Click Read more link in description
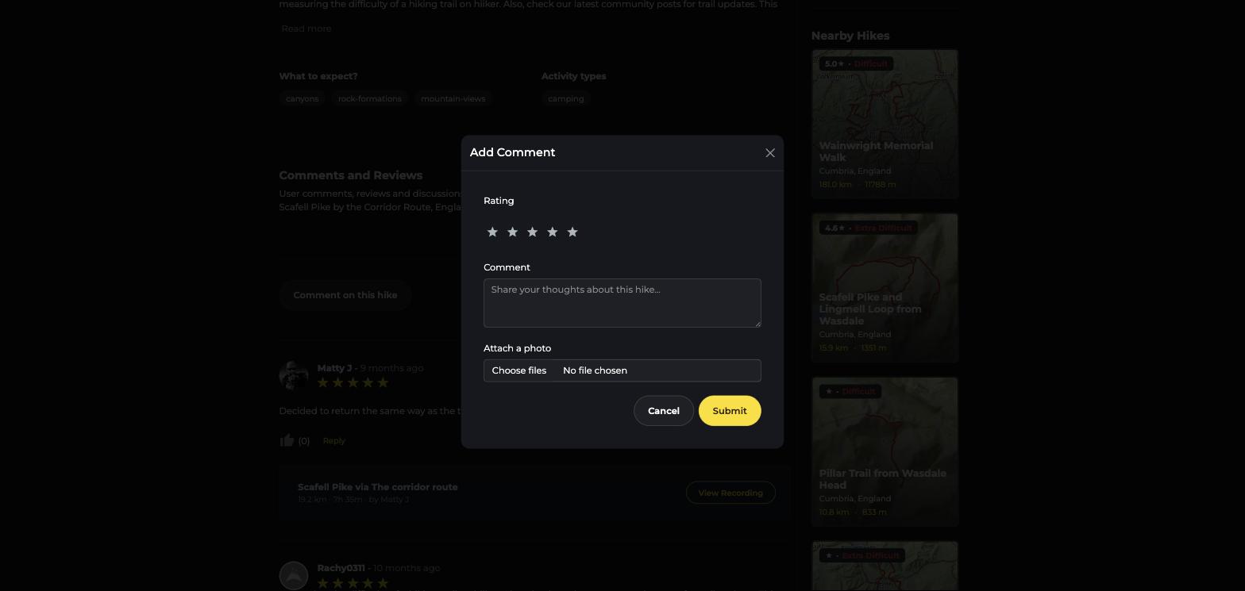Screen dimensions: 1245x591 [x=306, y=29]
